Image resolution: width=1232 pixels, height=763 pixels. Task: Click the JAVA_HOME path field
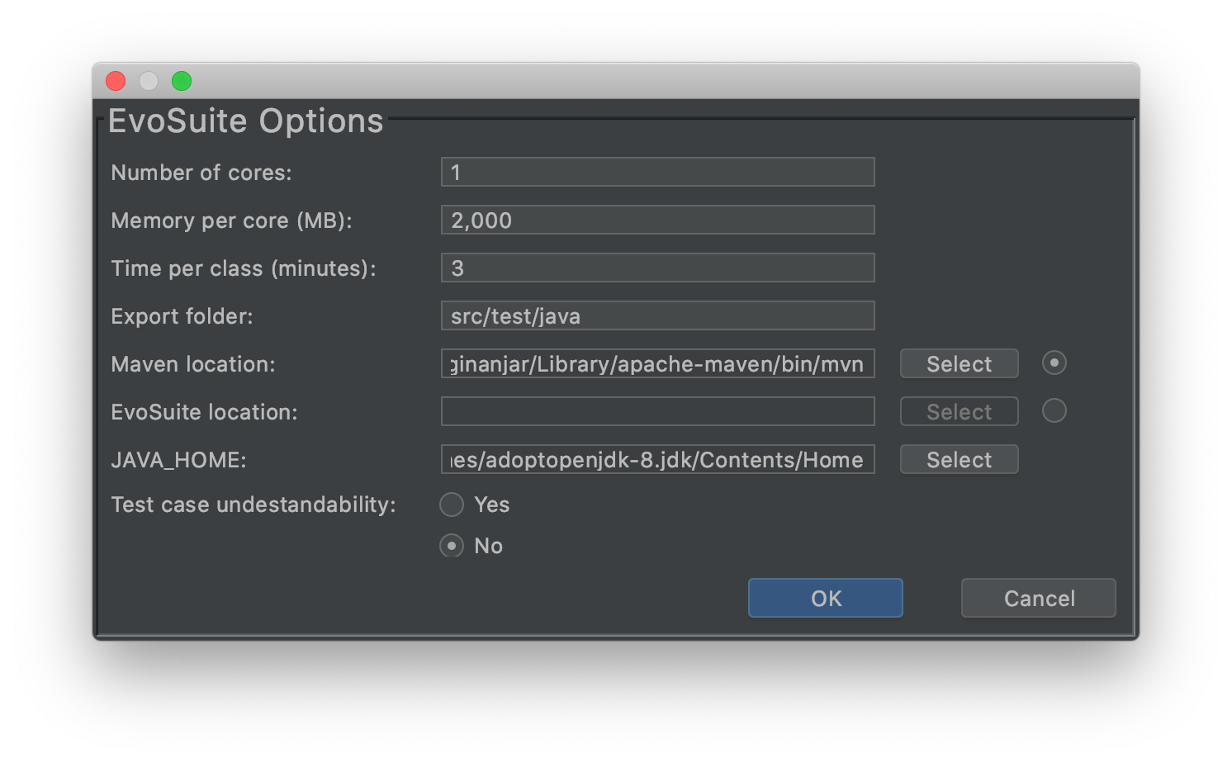click(x=657, y=459)
